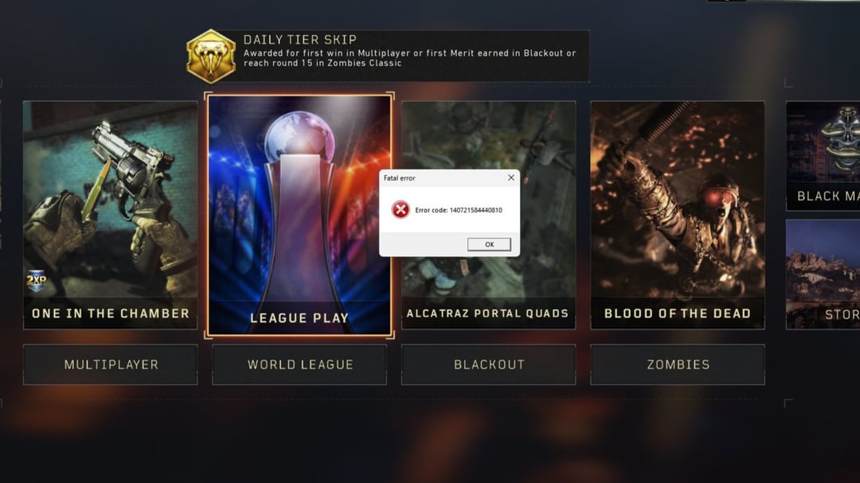The width and height of the screenshot is (860, 483).
Task: Select the Blackout mode button
Action: [x=488, y=364]
